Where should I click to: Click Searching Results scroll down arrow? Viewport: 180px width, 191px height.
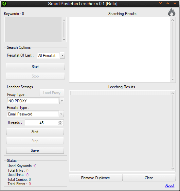172,79
